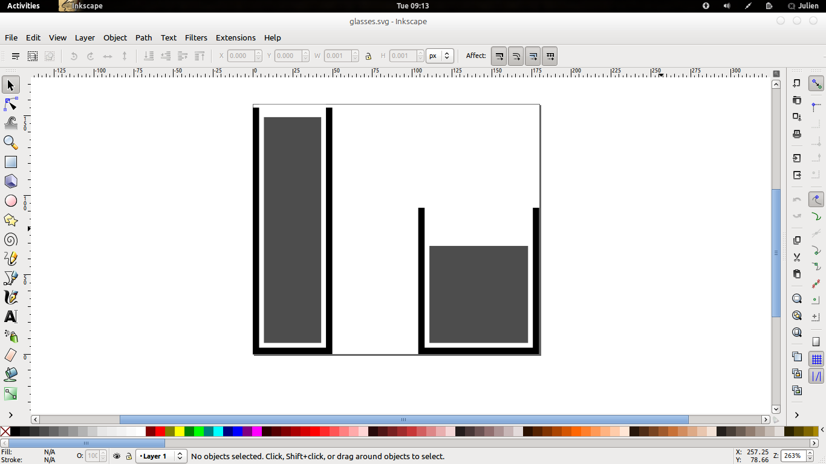Pick the yellow palette swatch
This screenshot has width=826, height=464.
[x=180, y=431]
